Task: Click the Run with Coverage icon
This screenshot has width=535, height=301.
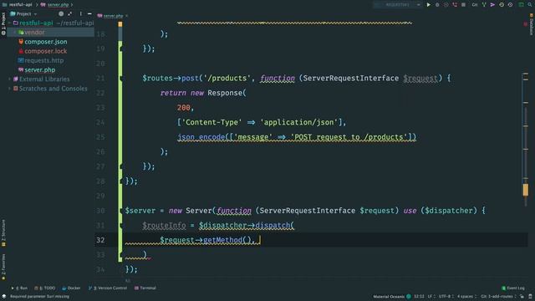Action: pyautogui.click(x=446, y=5)
